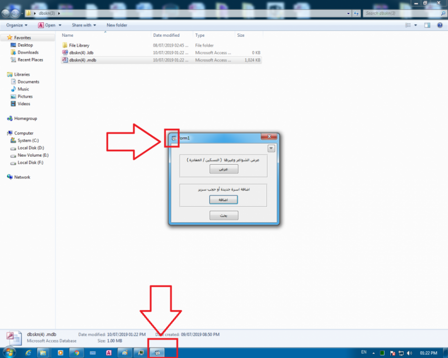
Task: Go forward in Explorer navigation
Action: coord(15,13)
